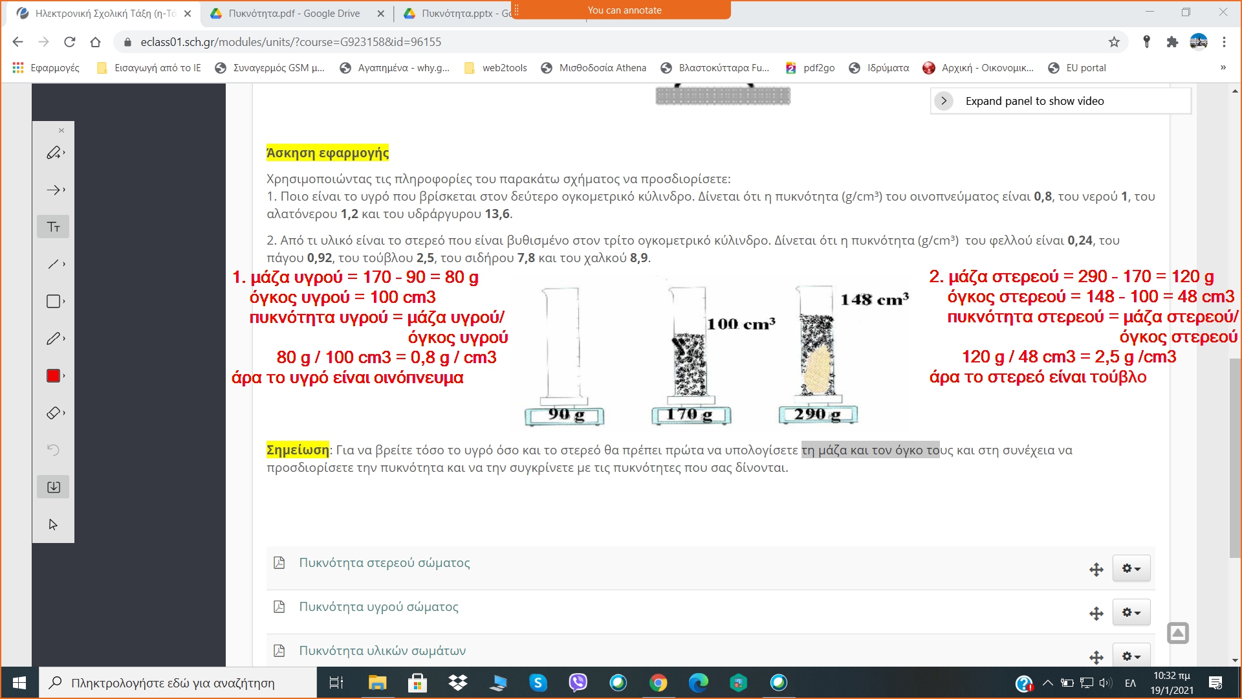Open gear dropdown for Πυκνότητα στερεού σώματος
This screenshot has height=699, width=1242.
tap(1131, 568)
